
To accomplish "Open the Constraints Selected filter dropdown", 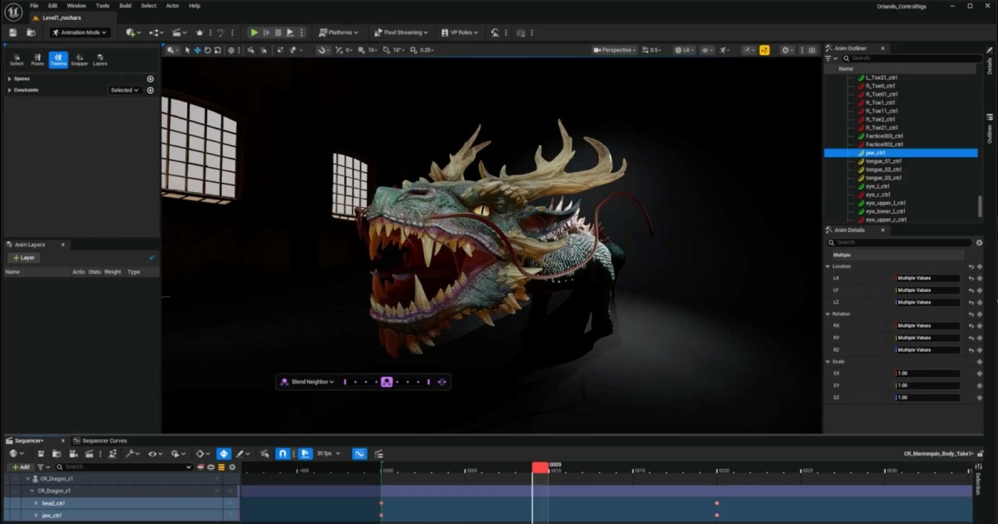I will (x=125, y=90).
